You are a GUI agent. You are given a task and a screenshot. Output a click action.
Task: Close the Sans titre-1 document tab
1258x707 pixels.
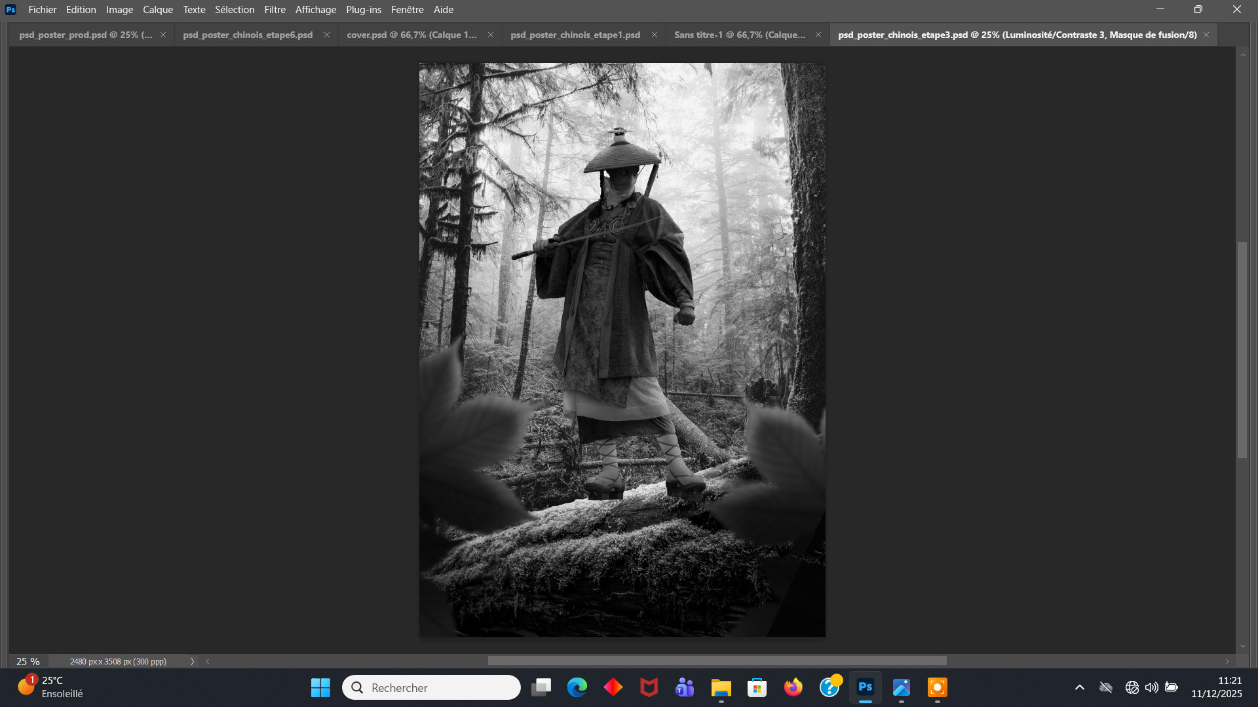pyautogui.click(x=818, y=35)
